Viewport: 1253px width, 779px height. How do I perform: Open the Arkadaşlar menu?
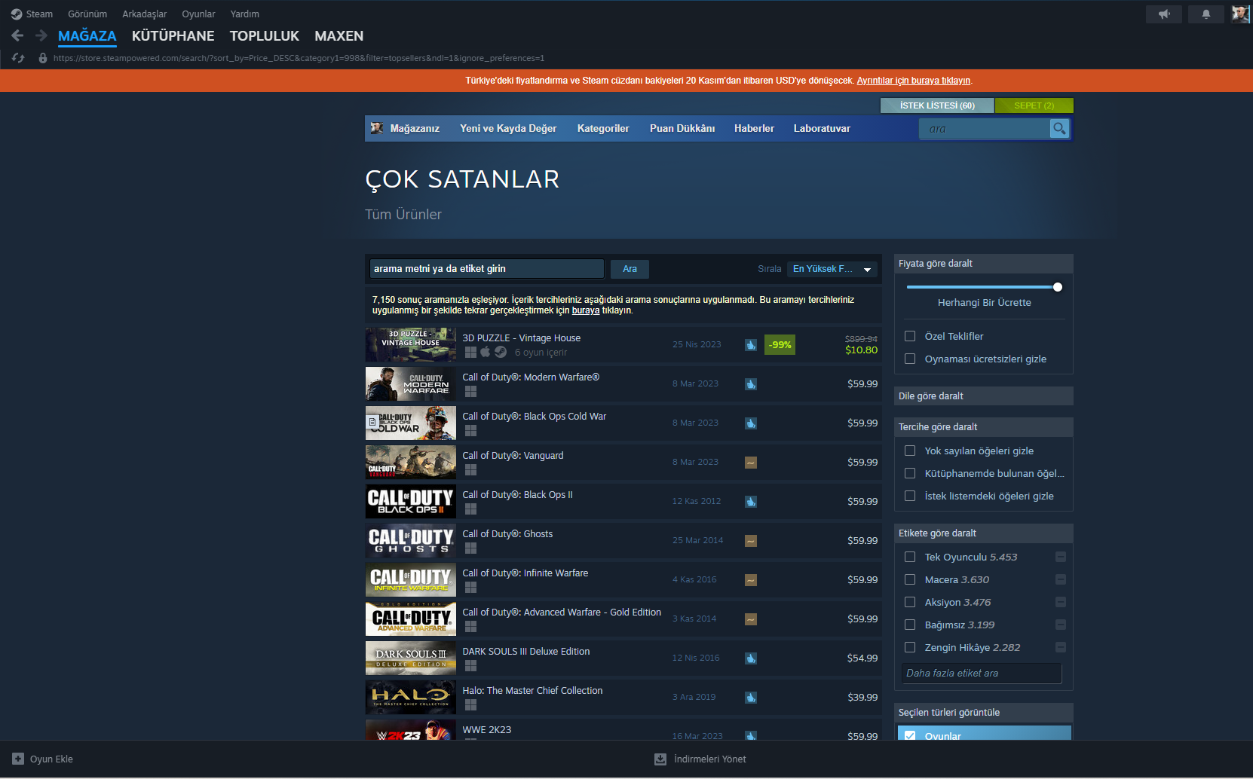tap(145, 14)
